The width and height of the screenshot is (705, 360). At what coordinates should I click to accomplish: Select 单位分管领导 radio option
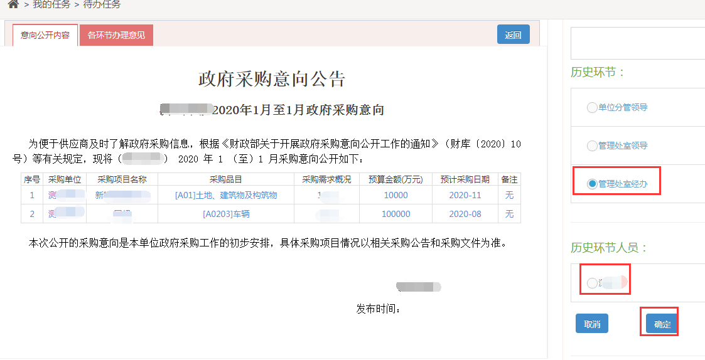(x=591, y=107)
